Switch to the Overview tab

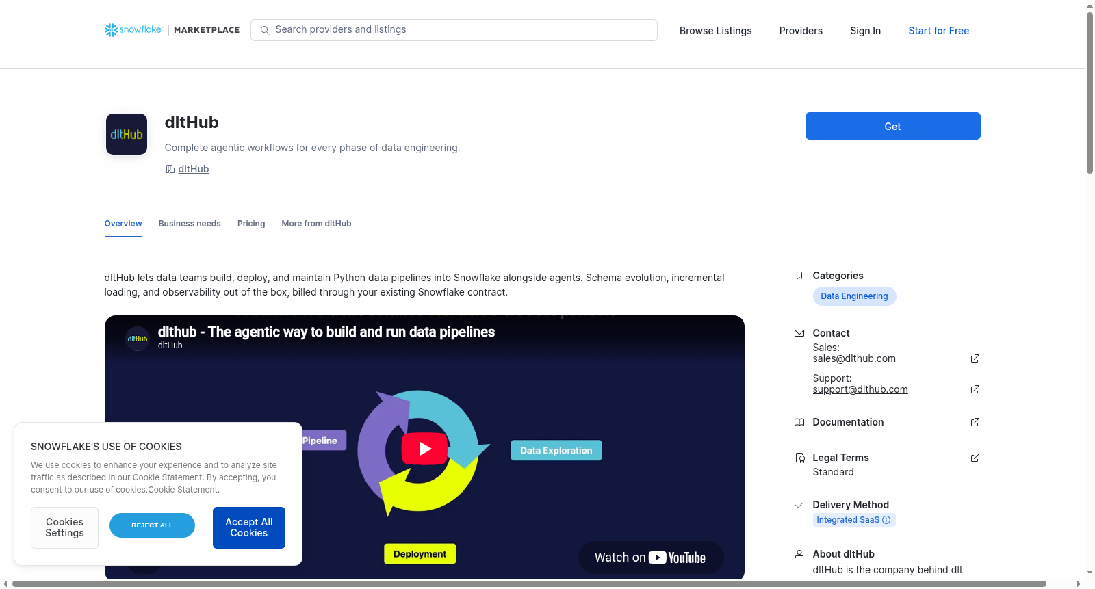(x=123, y=224)
